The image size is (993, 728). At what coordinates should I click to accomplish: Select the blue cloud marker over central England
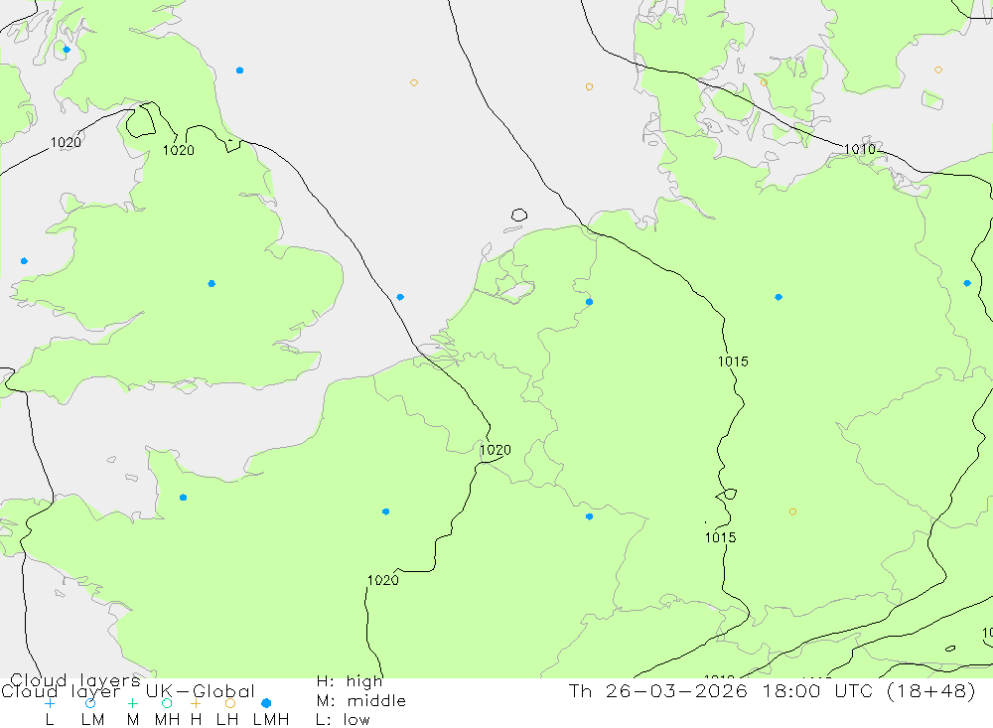(x=212, y=284)
